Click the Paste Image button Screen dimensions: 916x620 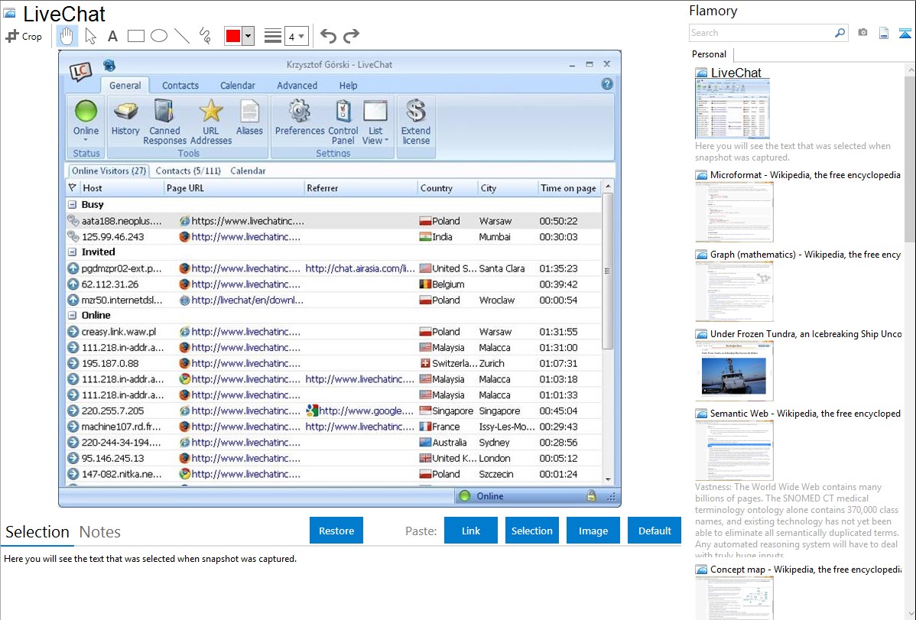593,531
